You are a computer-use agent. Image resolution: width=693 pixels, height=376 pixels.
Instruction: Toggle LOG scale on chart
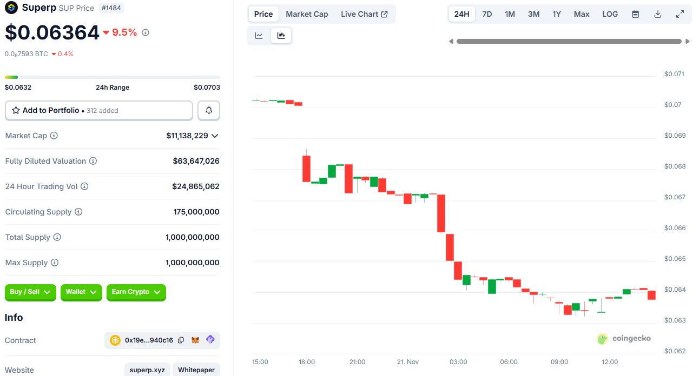[x=610, y=14]
